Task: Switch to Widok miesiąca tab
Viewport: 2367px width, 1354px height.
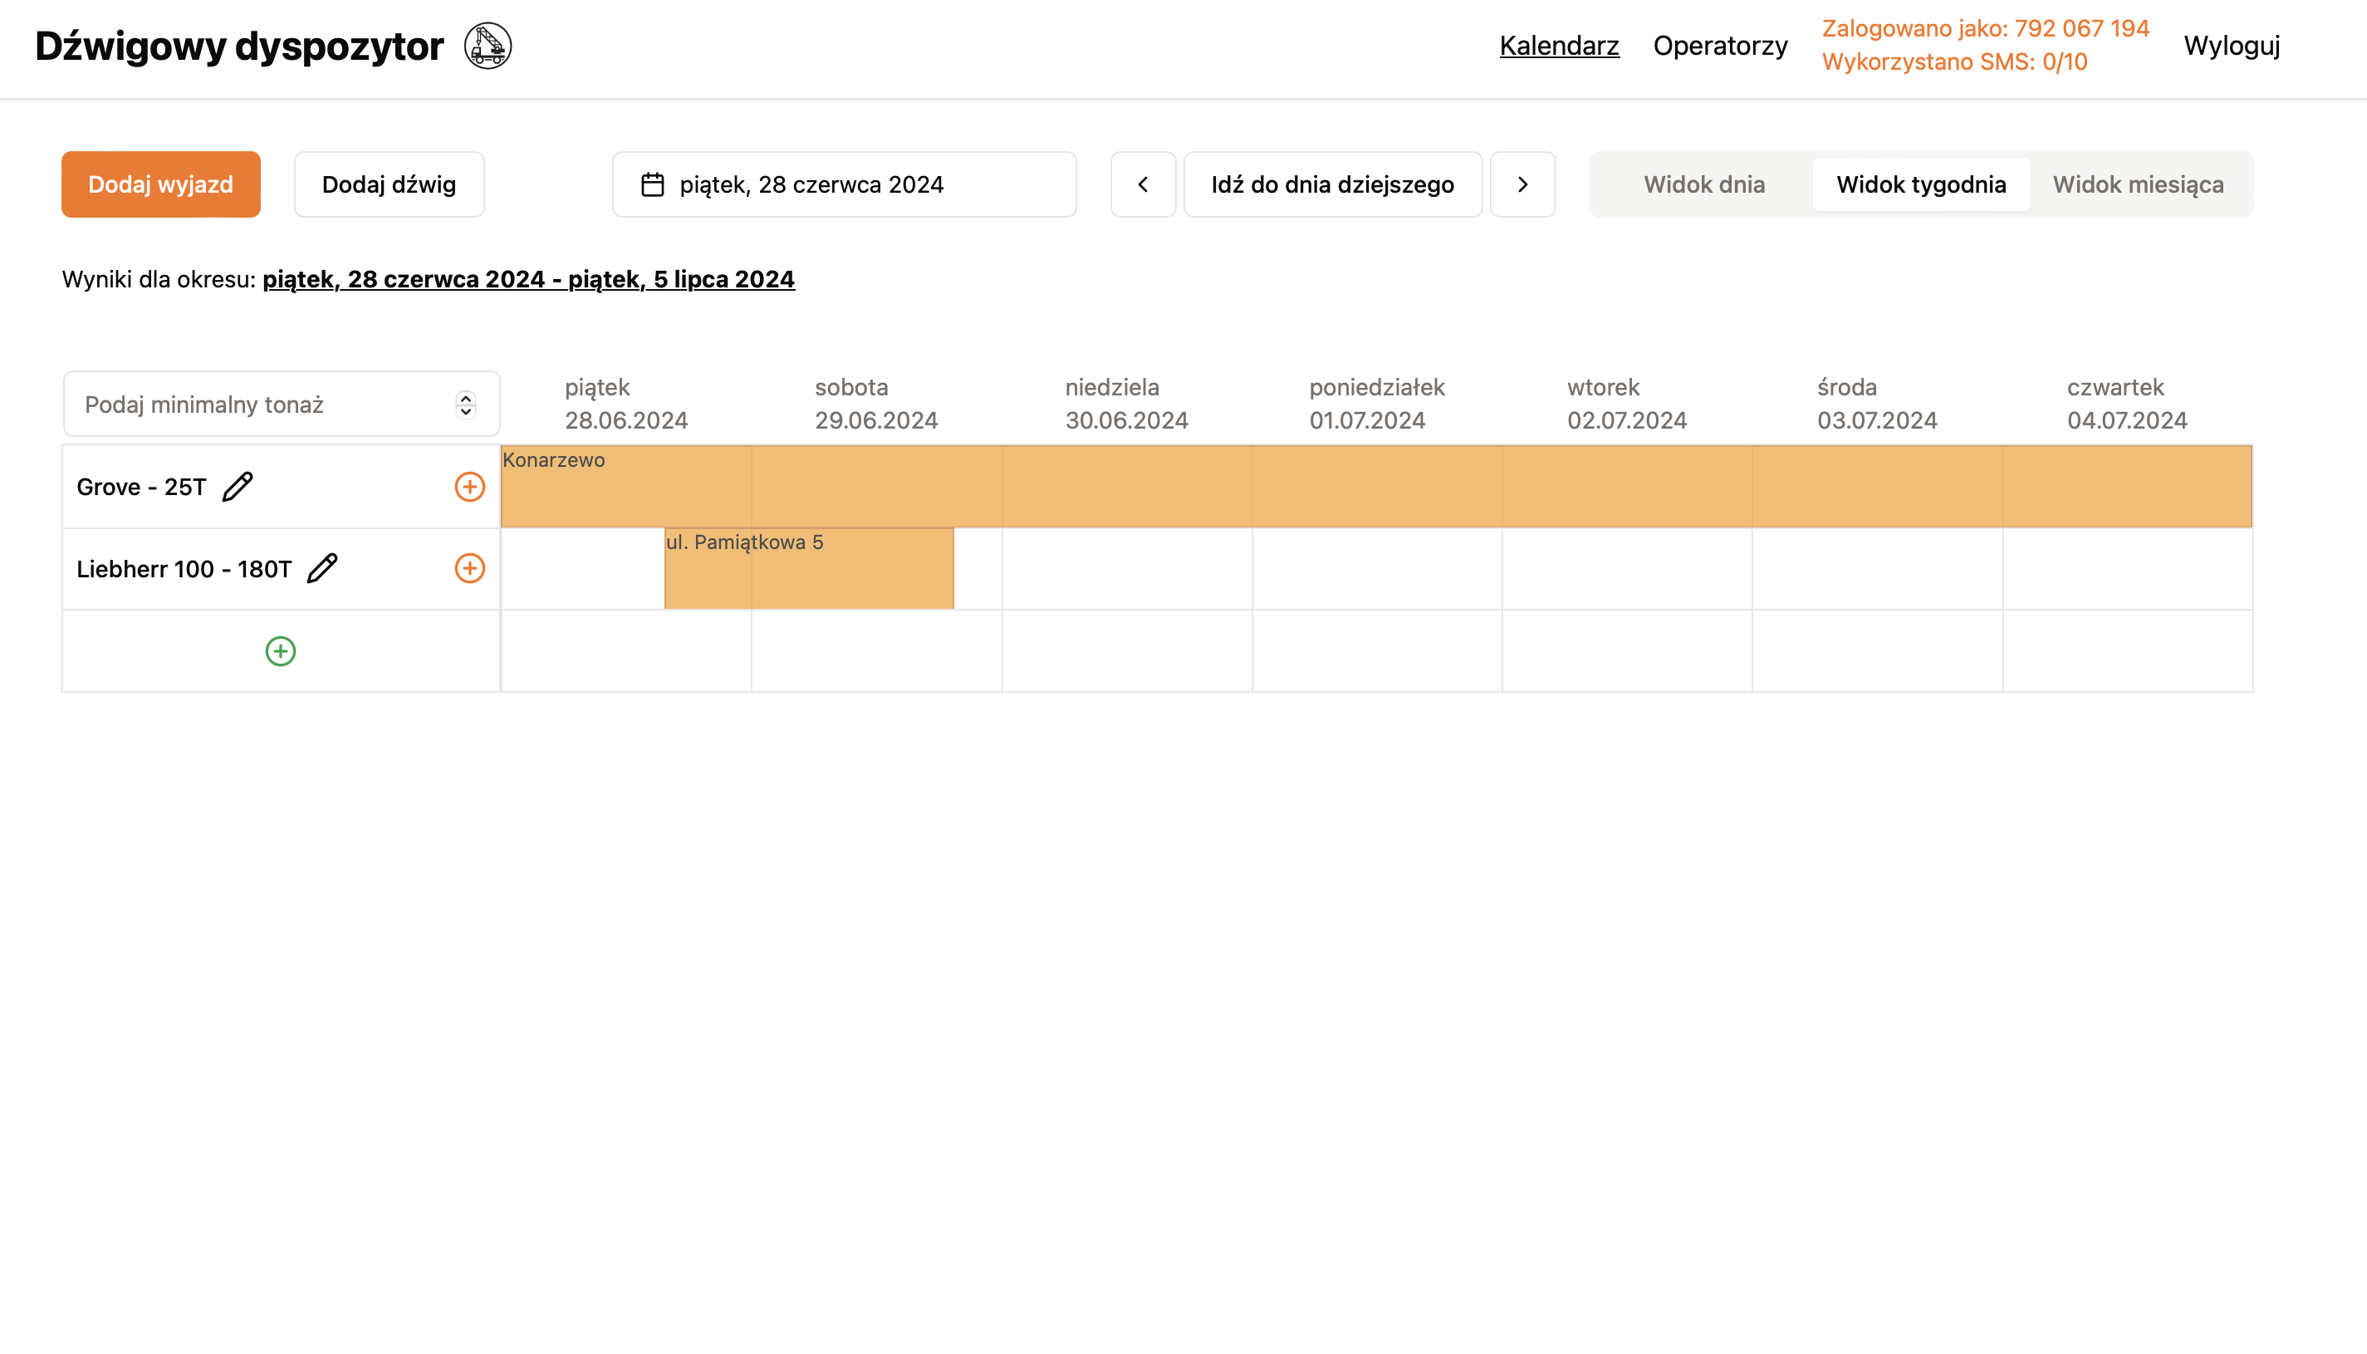Action: tap(2139, 184)
